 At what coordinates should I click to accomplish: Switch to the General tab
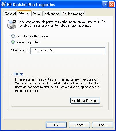(10, 14)
